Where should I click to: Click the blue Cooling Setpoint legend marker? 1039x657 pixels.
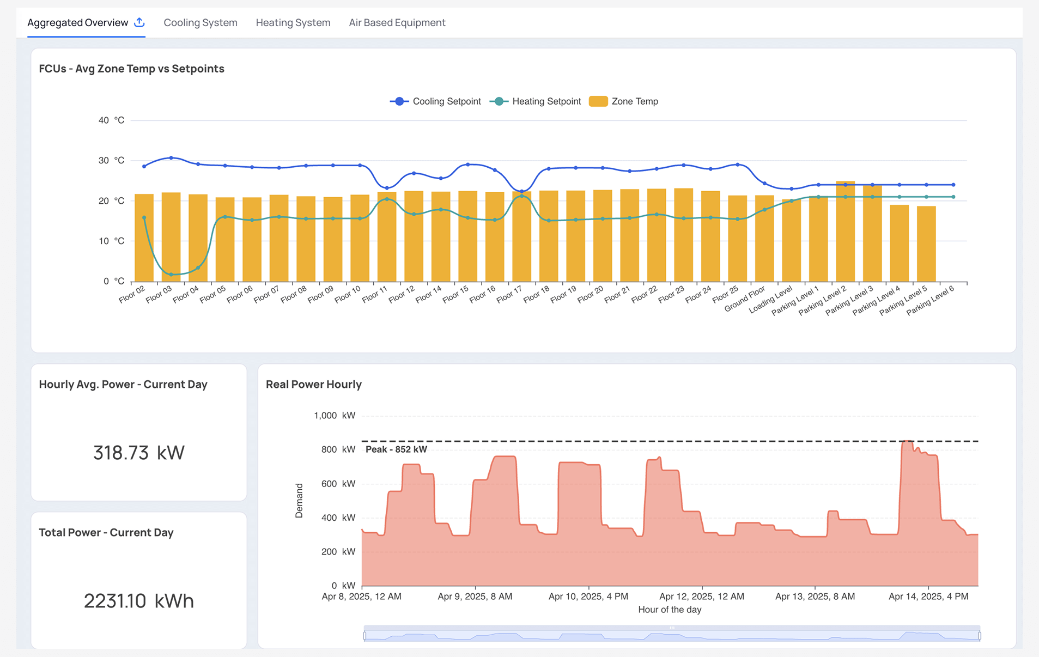398,101
